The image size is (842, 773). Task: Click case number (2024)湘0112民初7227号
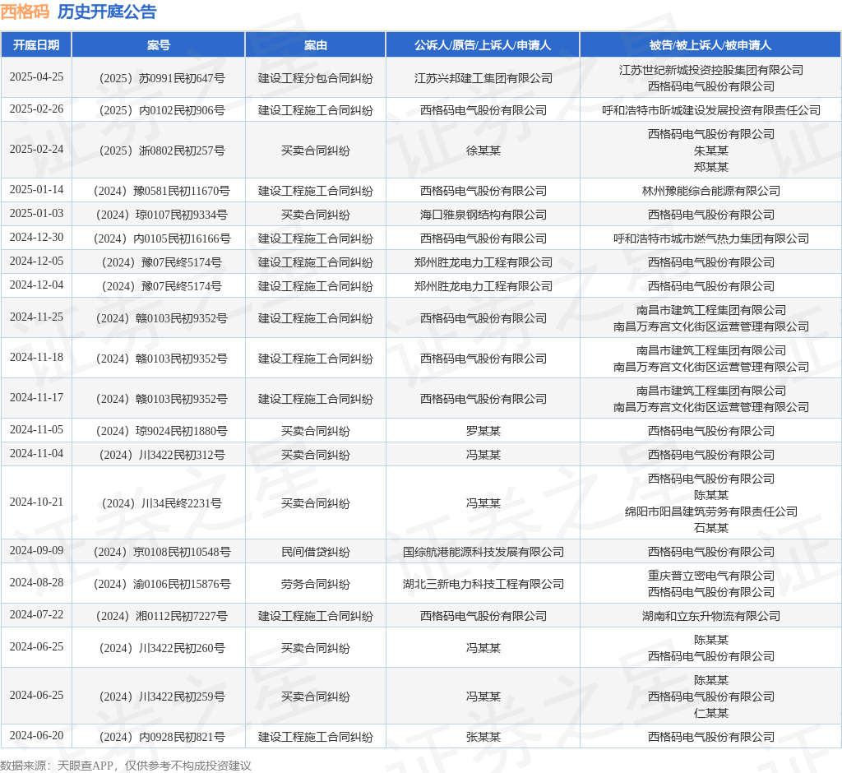(159, 616)
